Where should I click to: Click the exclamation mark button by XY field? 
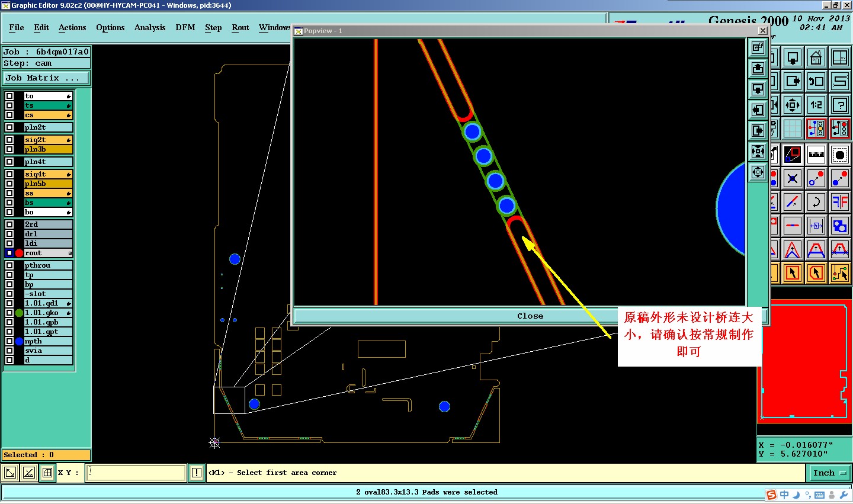point(197,473)
